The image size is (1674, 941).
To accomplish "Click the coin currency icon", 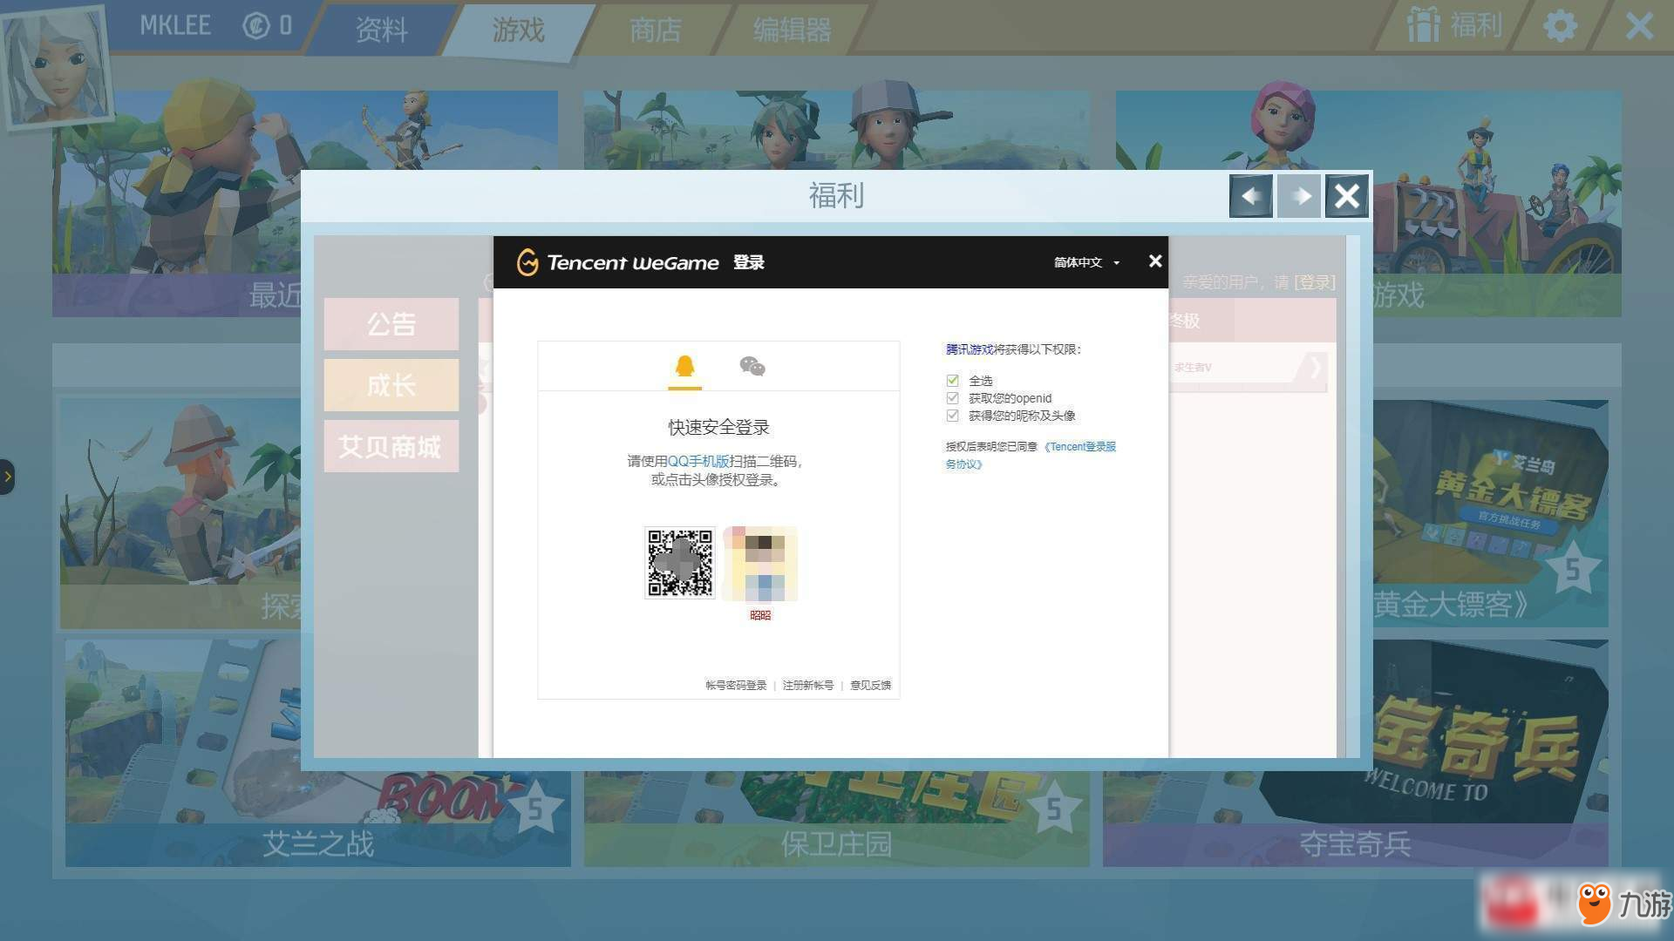I will point(255,26).
